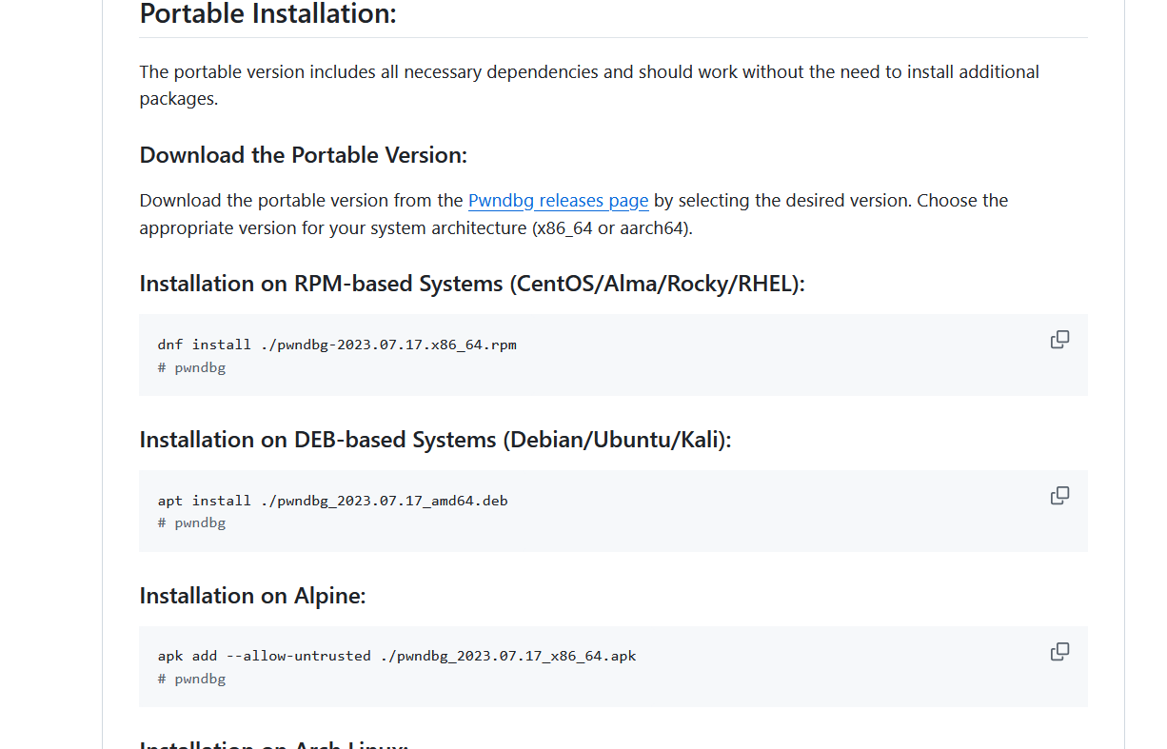Copy the apk add command
Viewport: 1167px width, 749px height.
(1059, 652)
